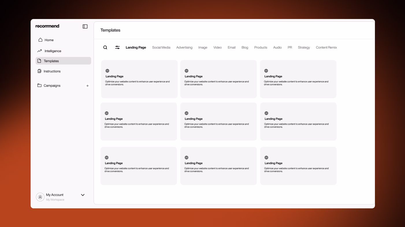Screen dimensions: 405x227
Task: Select the Advertising tab
Action: click(184, 48)
